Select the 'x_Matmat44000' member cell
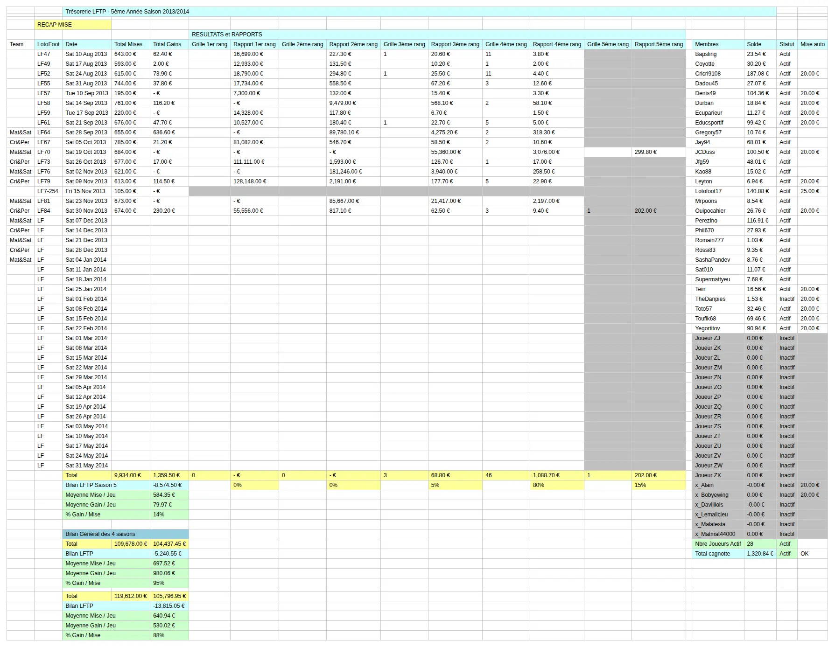 [718, 534]
